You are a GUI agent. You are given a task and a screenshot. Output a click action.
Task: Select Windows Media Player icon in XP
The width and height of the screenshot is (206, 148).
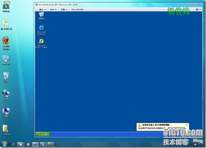41,43
